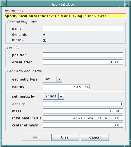This screenshot has height=147, width=131.
Task: Click the minimize icon in title bar
Action: point(122,5)
